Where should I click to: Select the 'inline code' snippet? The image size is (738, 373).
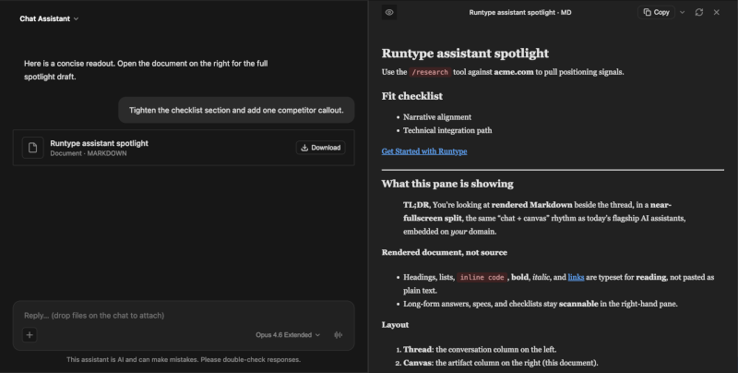pyautogui.click(x=482, y=277)
